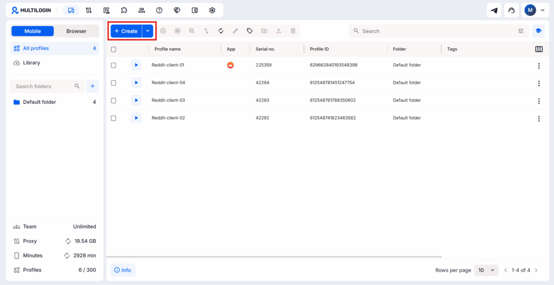This screenshot has height=285, width=554.
Task: Click the Search folders field
Action: [48, 86]
